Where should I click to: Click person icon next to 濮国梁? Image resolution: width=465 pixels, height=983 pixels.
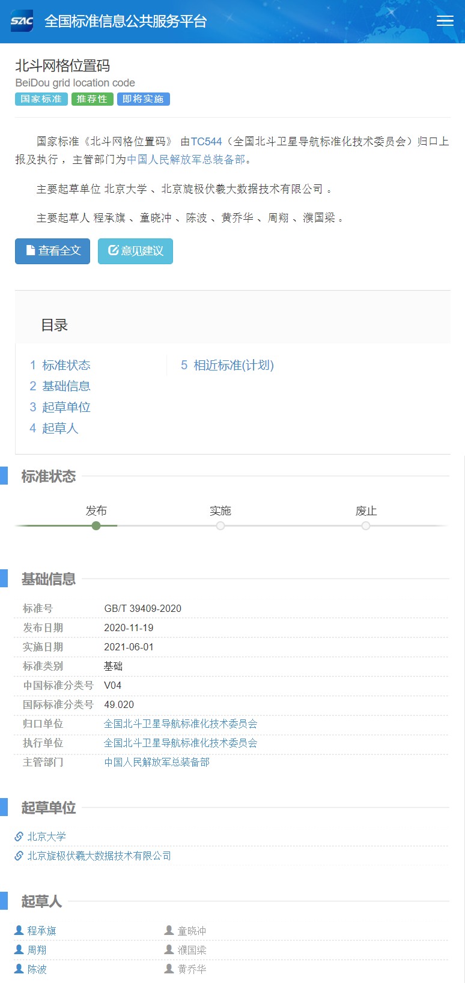[169, 949]
